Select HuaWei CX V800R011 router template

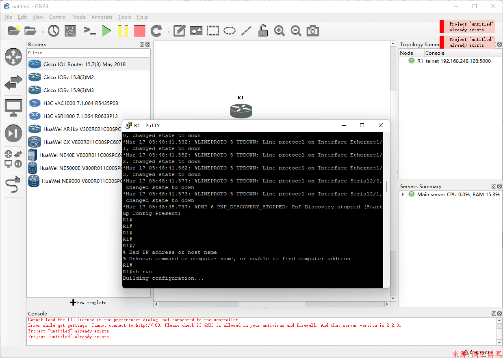[x=75, y=142]
